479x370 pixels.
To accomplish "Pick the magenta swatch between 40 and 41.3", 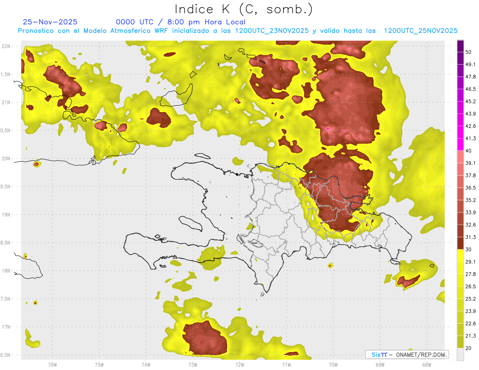I will (461, 144).
